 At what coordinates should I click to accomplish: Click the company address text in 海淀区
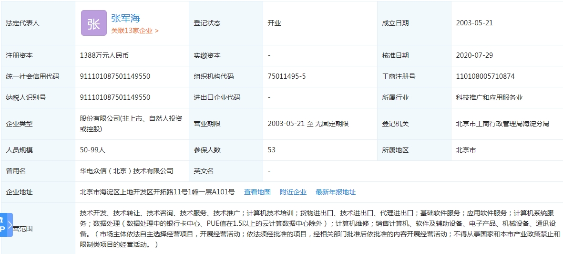tap(157, 192)
